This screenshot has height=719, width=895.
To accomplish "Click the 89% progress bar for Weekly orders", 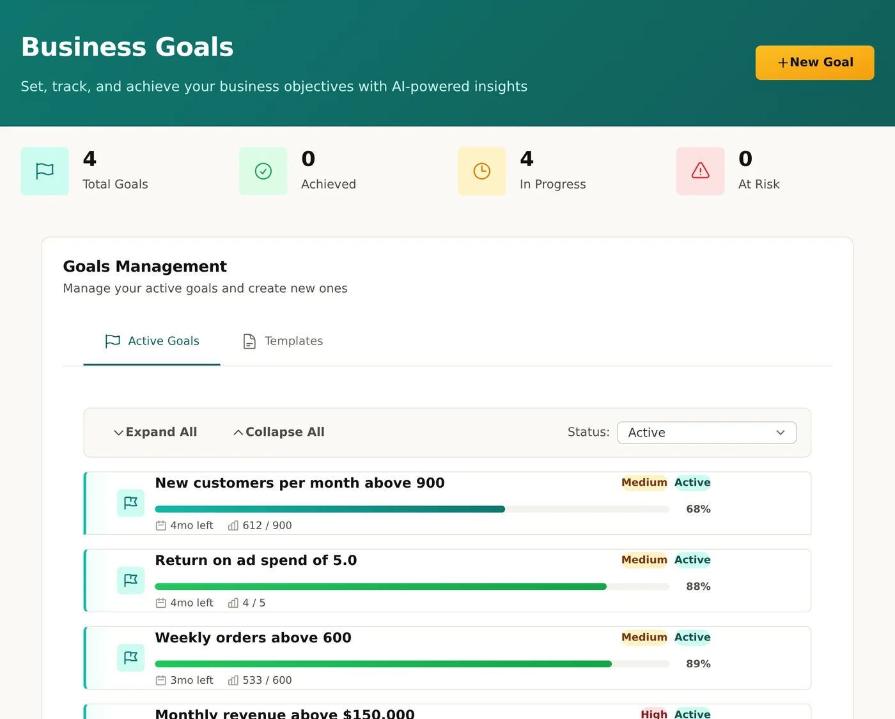I will [412, 664].
